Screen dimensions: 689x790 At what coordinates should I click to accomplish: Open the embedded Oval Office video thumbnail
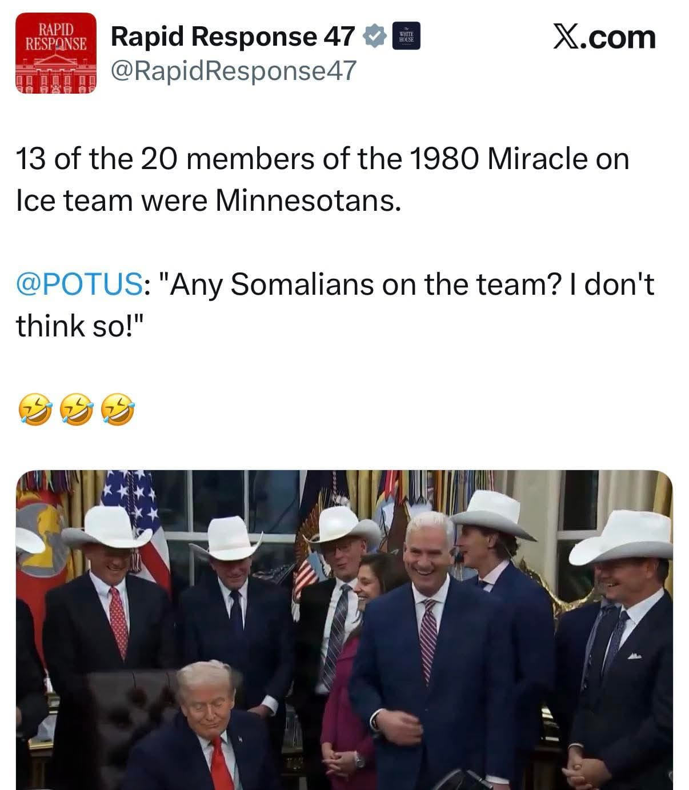pyautogui.click(x=344, y=629)
